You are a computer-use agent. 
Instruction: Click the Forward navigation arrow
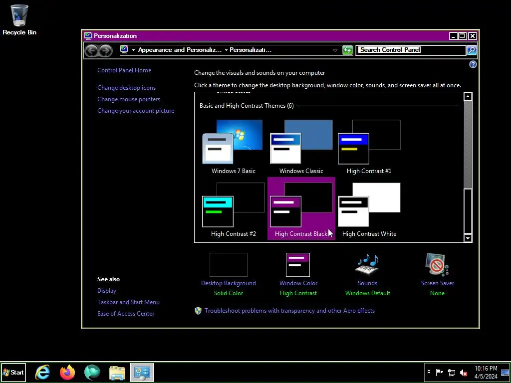pos(106,50)
